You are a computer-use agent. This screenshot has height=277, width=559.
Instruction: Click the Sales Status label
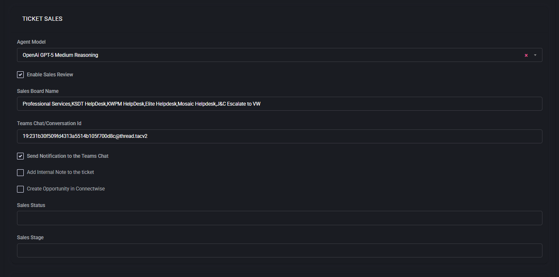tap(31, 205)
